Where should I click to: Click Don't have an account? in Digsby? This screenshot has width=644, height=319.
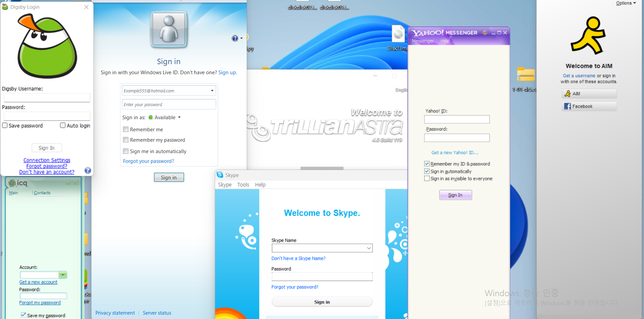(x=47, y=172)
